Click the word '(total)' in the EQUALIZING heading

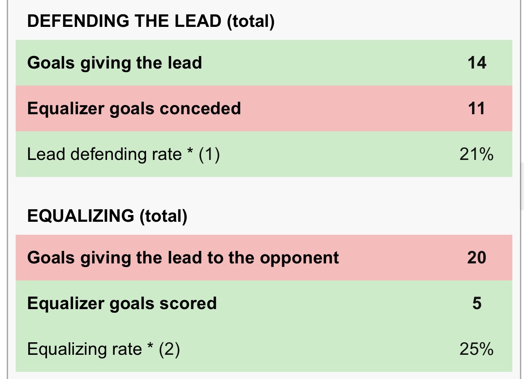pos(163,216)
